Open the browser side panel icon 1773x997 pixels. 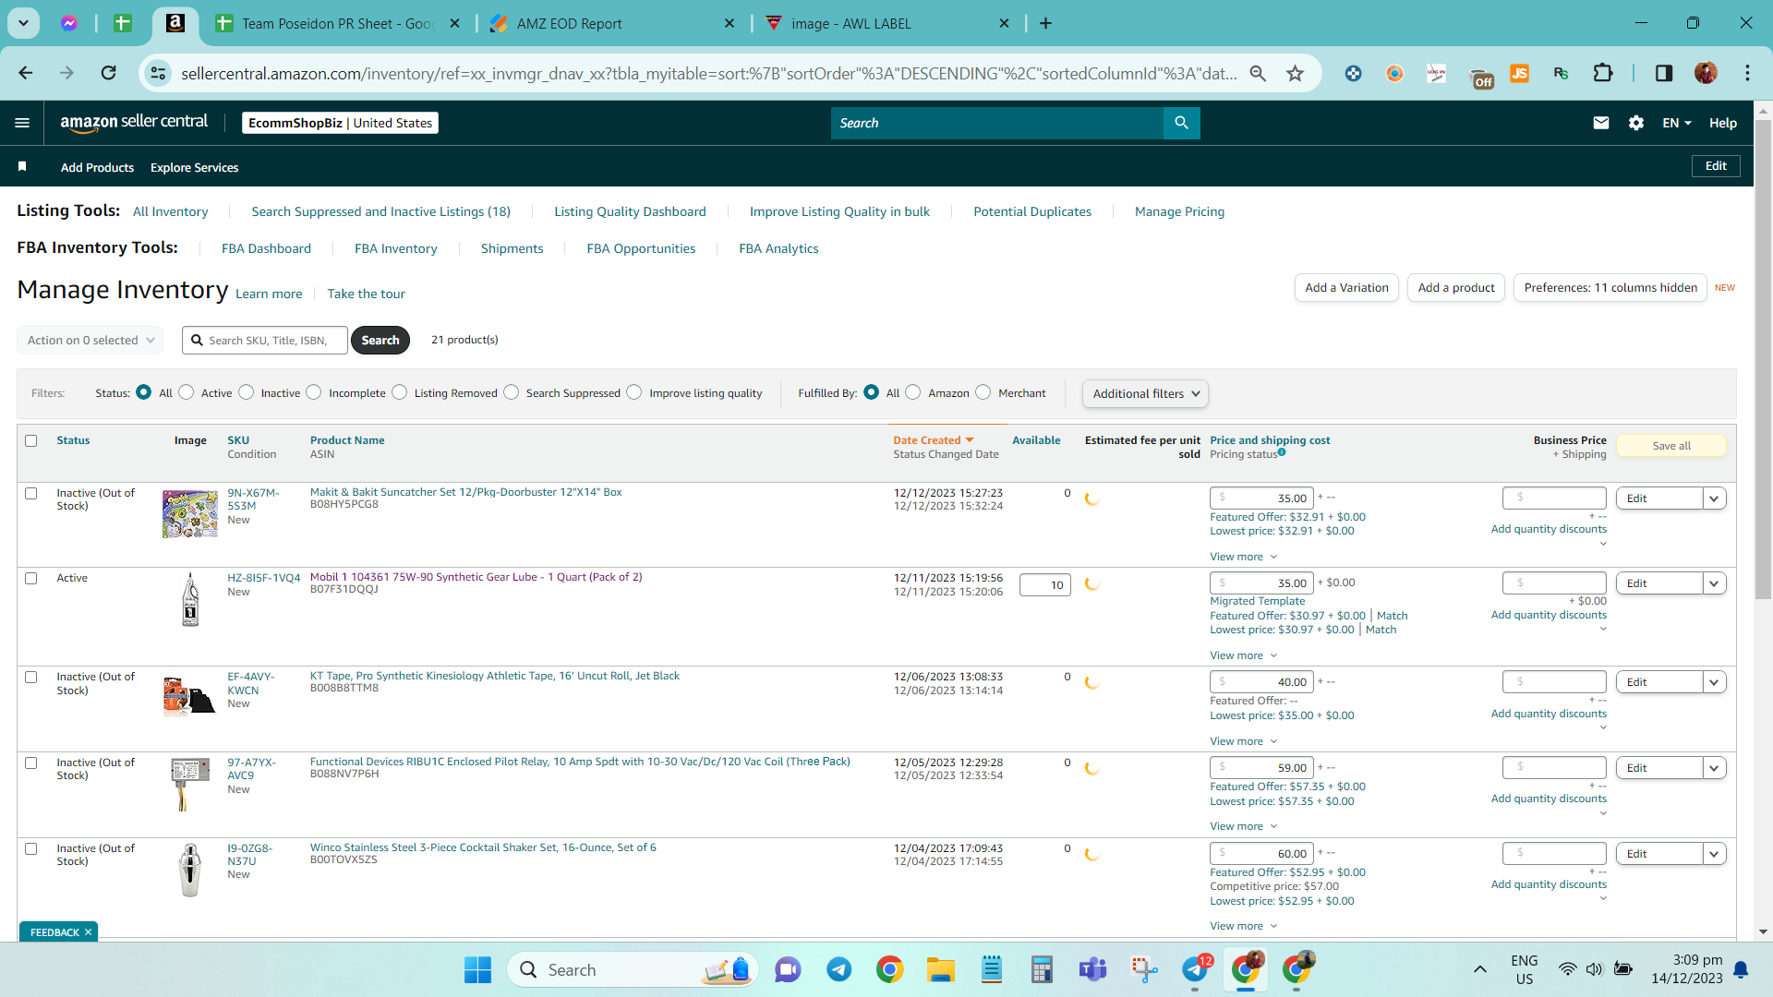1664,73
